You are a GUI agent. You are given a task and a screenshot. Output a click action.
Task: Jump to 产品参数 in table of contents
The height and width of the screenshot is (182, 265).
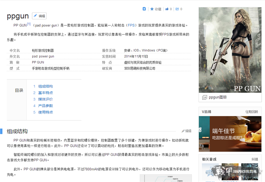click(x=45, y=106)
